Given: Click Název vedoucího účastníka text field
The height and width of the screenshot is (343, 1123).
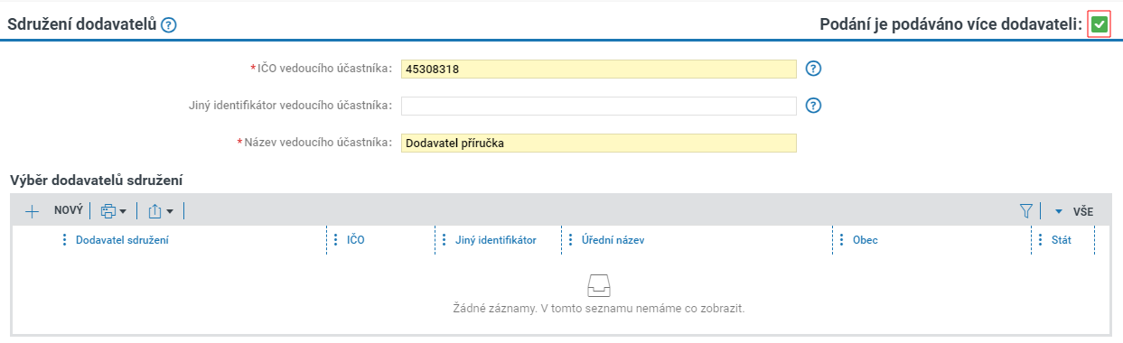Looking at the screenshot, I should tap(599, 143).
